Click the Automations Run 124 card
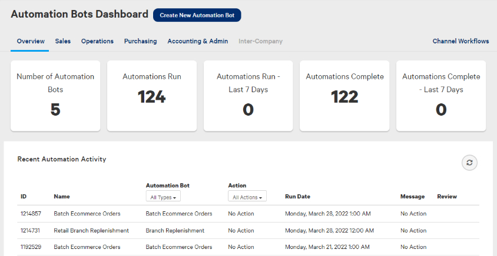This screenshot has height=256, width=497. pyautogui.click(x=152, y=95)
